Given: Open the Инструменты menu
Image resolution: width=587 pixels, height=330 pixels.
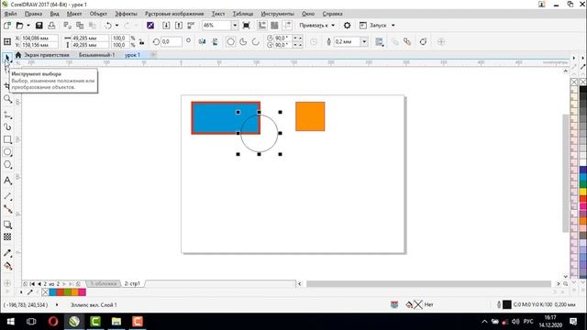Looking at the screenshot, I should (x=277, y=14).
